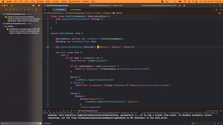Open the Library with the plus button
This screenshot has height=125, width=223.
point(214,6)
